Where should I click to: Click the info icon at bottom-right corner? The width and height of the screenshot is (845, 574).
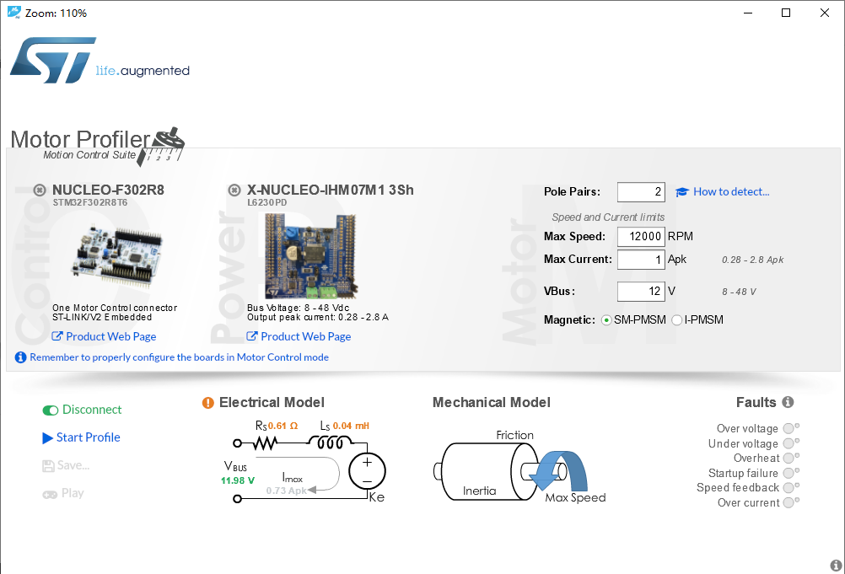point(837,566)
